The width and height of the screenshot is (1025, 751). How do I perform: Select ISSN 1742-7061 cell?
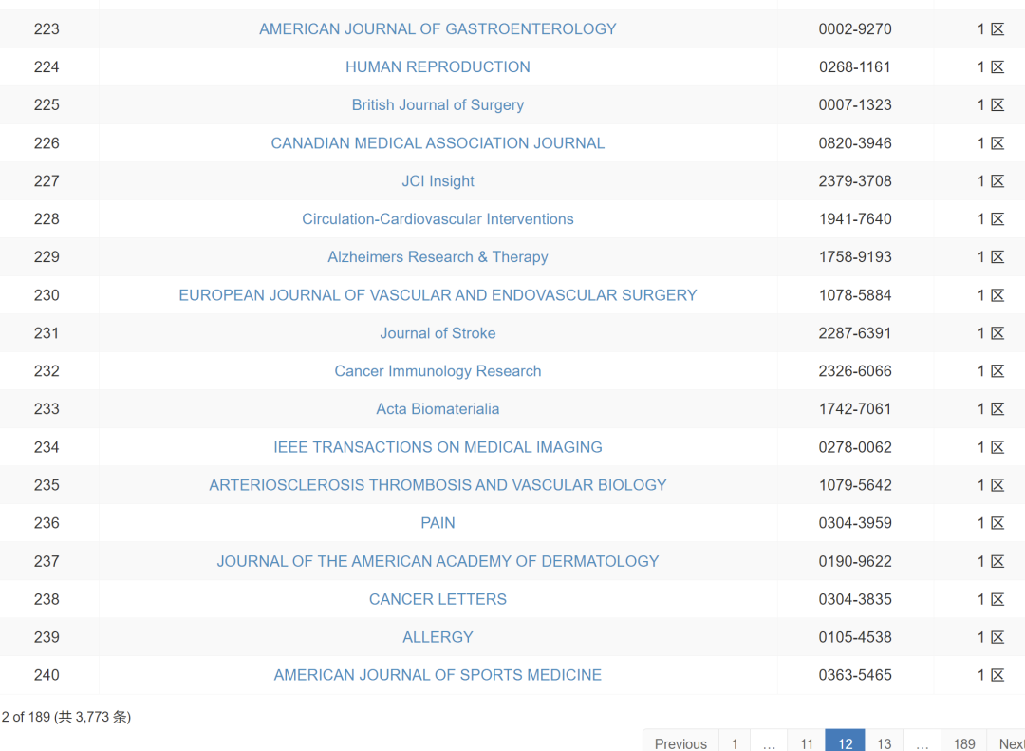tap(855, 409)
